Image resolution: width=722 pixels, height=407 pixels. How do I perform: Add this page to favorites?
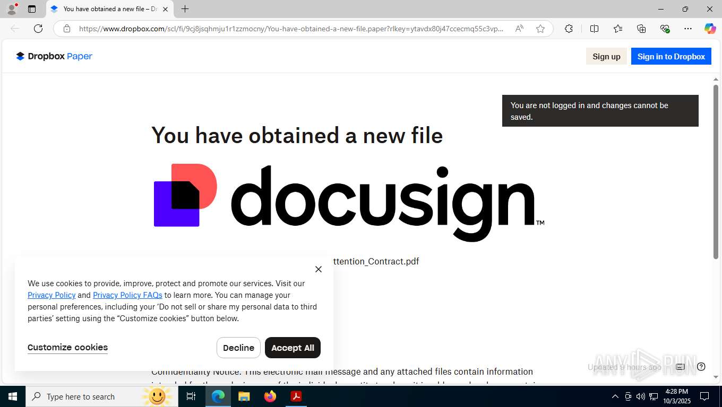[x=540, y=29]
